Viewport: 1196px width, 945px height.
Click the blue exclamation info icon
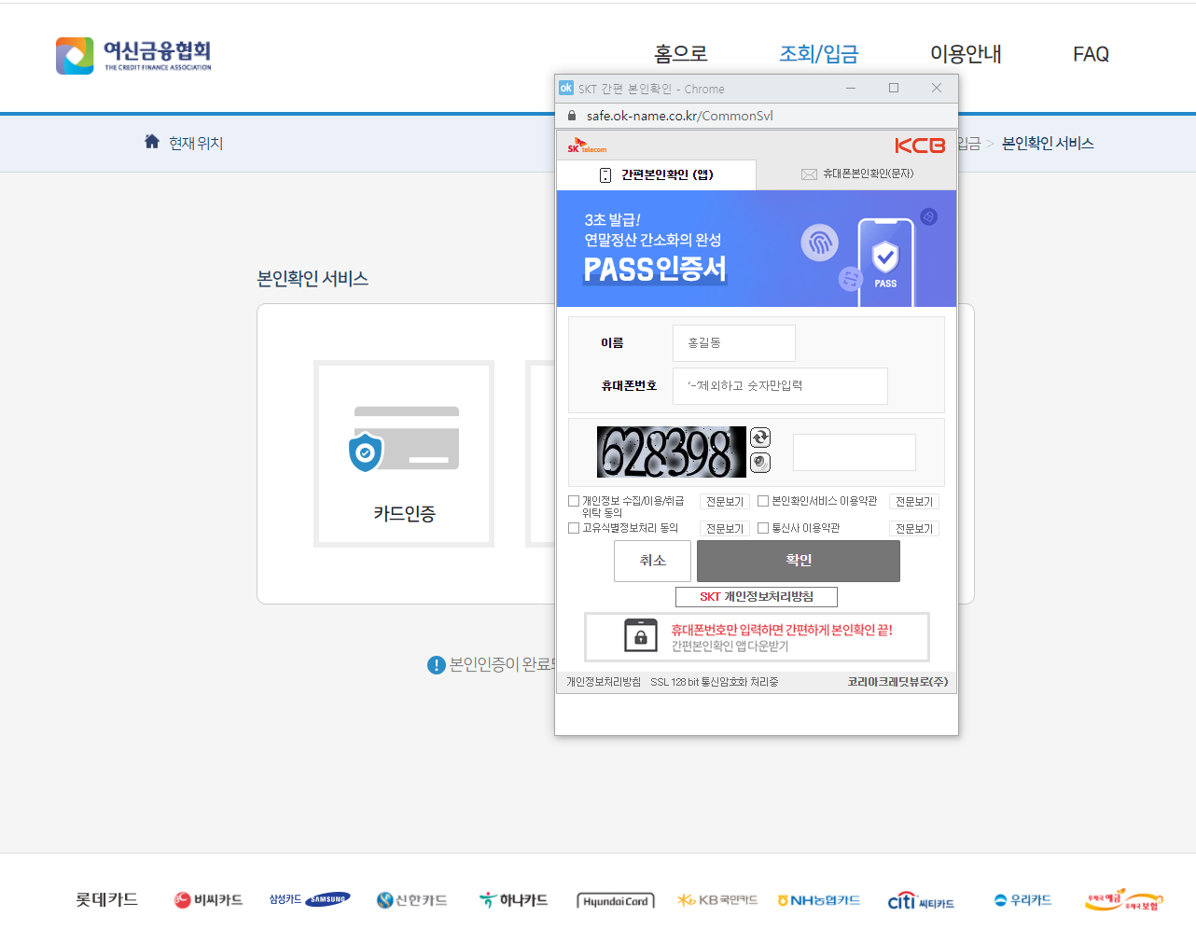click(436, 665)
